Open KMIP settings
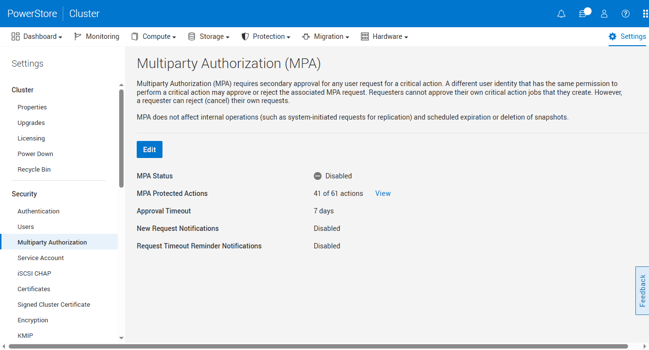 coord(25,336)
